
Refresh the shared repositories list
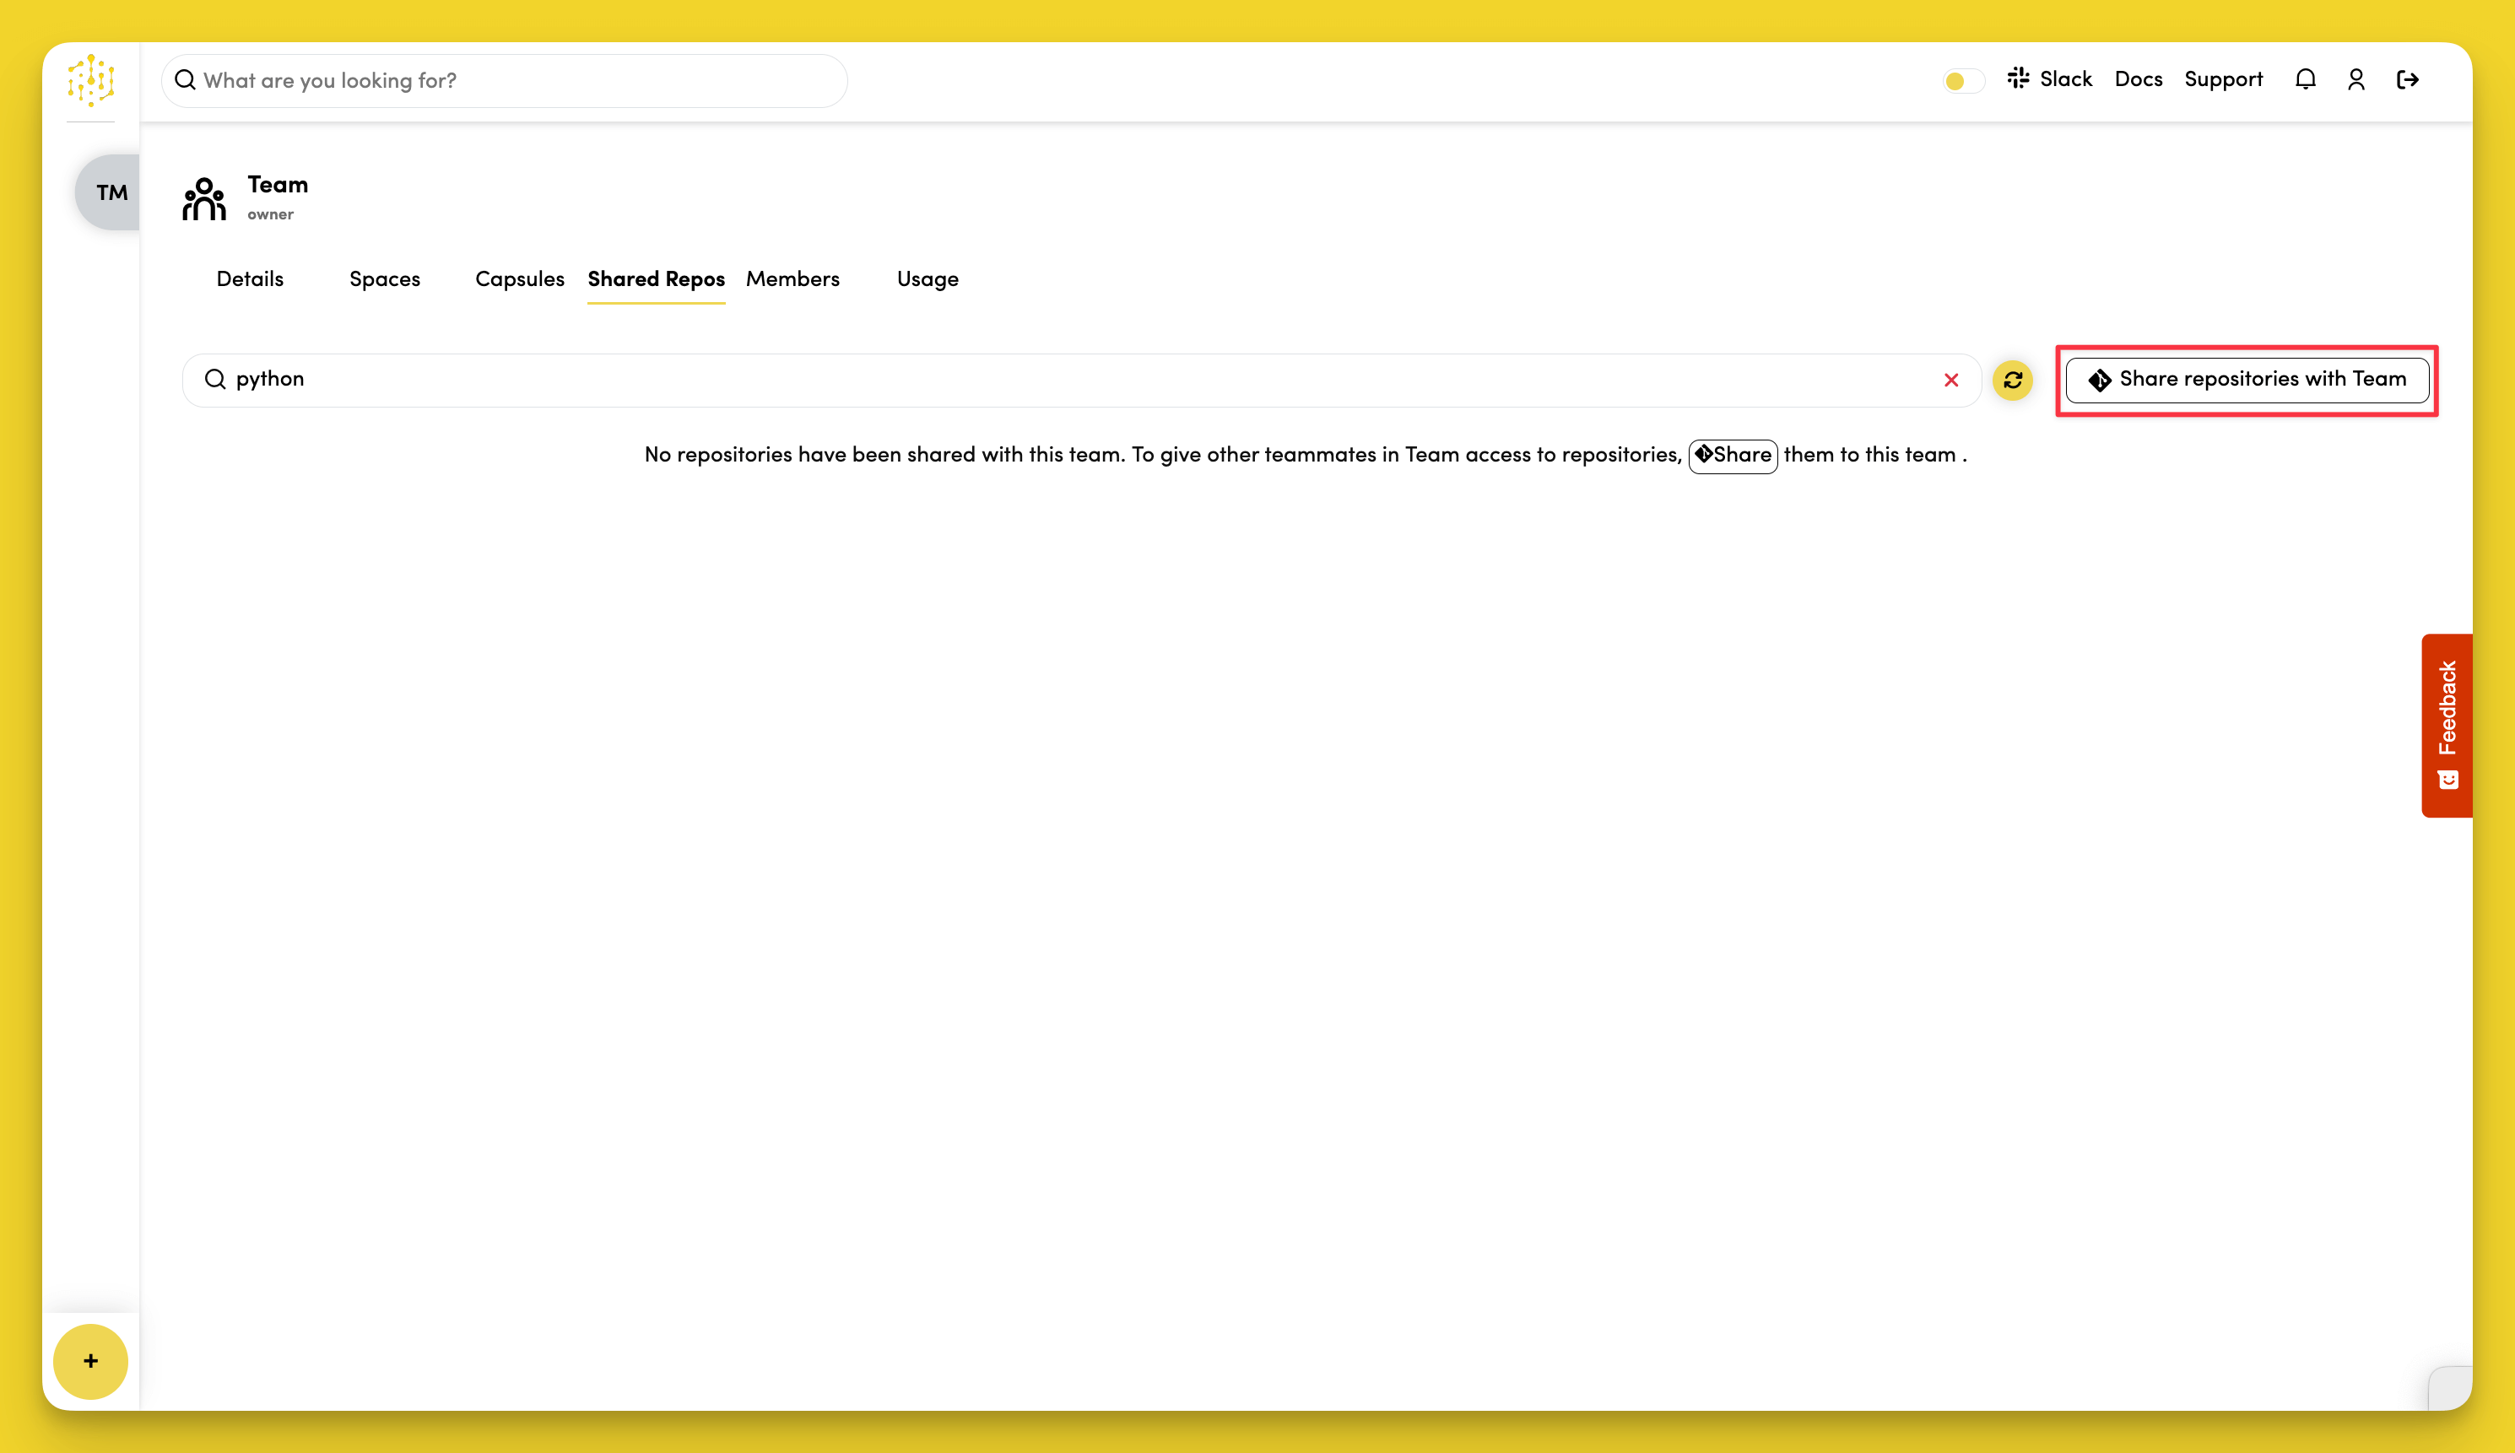[x=2012, y=381]
